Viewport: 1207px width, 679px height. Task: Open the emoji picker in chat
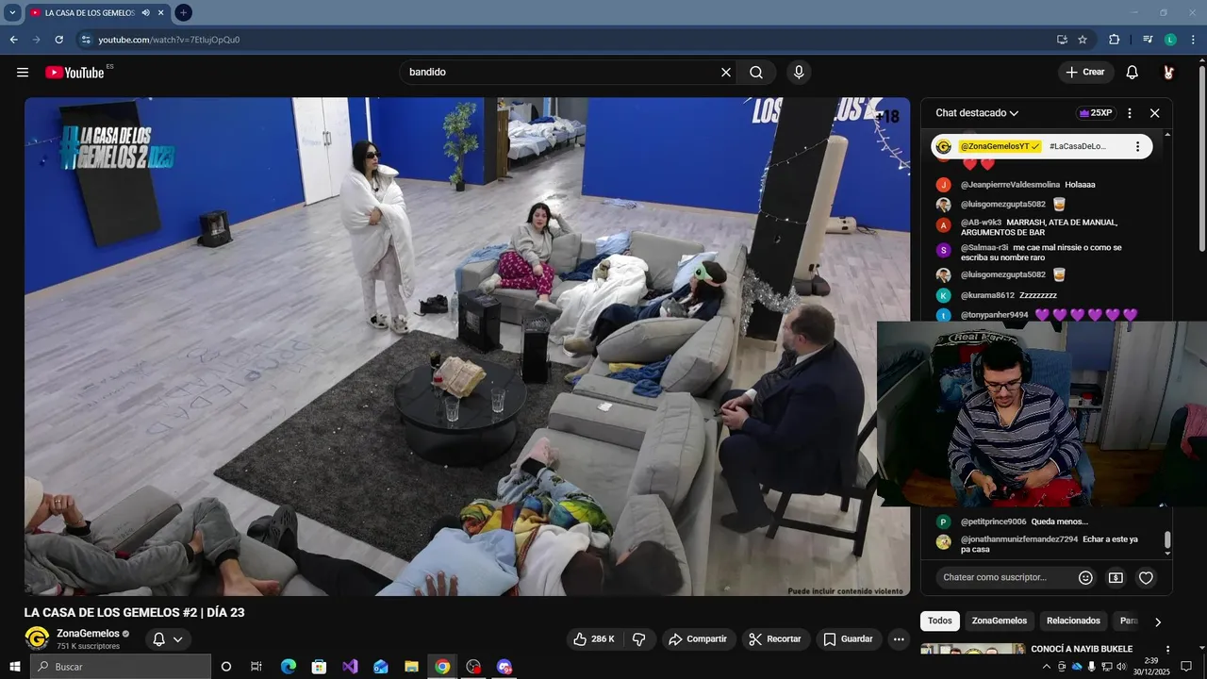(1085, 577)
